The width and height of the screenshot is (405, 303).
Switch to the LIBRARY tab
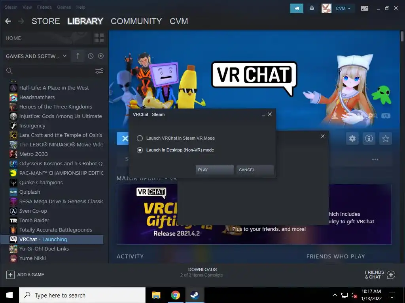pyautogui.click(x=85, y=21)
